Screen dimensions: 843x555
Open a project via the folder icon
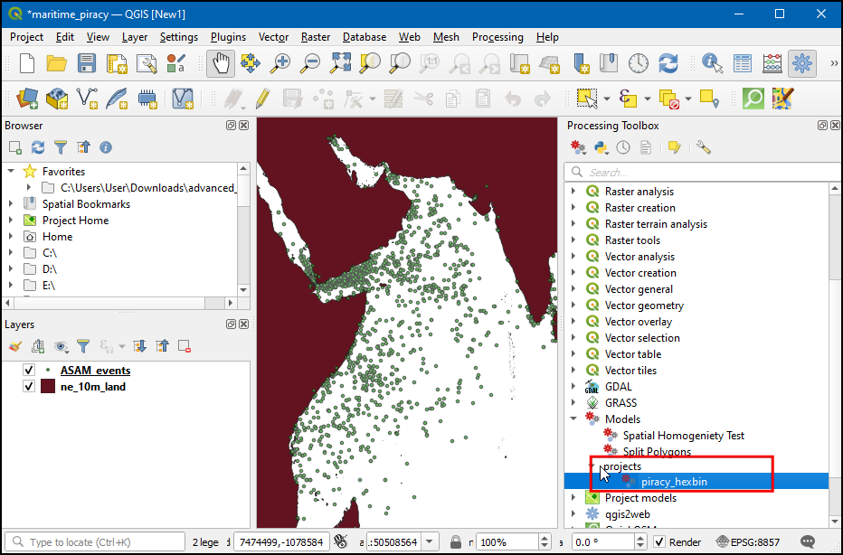[56, 64]
